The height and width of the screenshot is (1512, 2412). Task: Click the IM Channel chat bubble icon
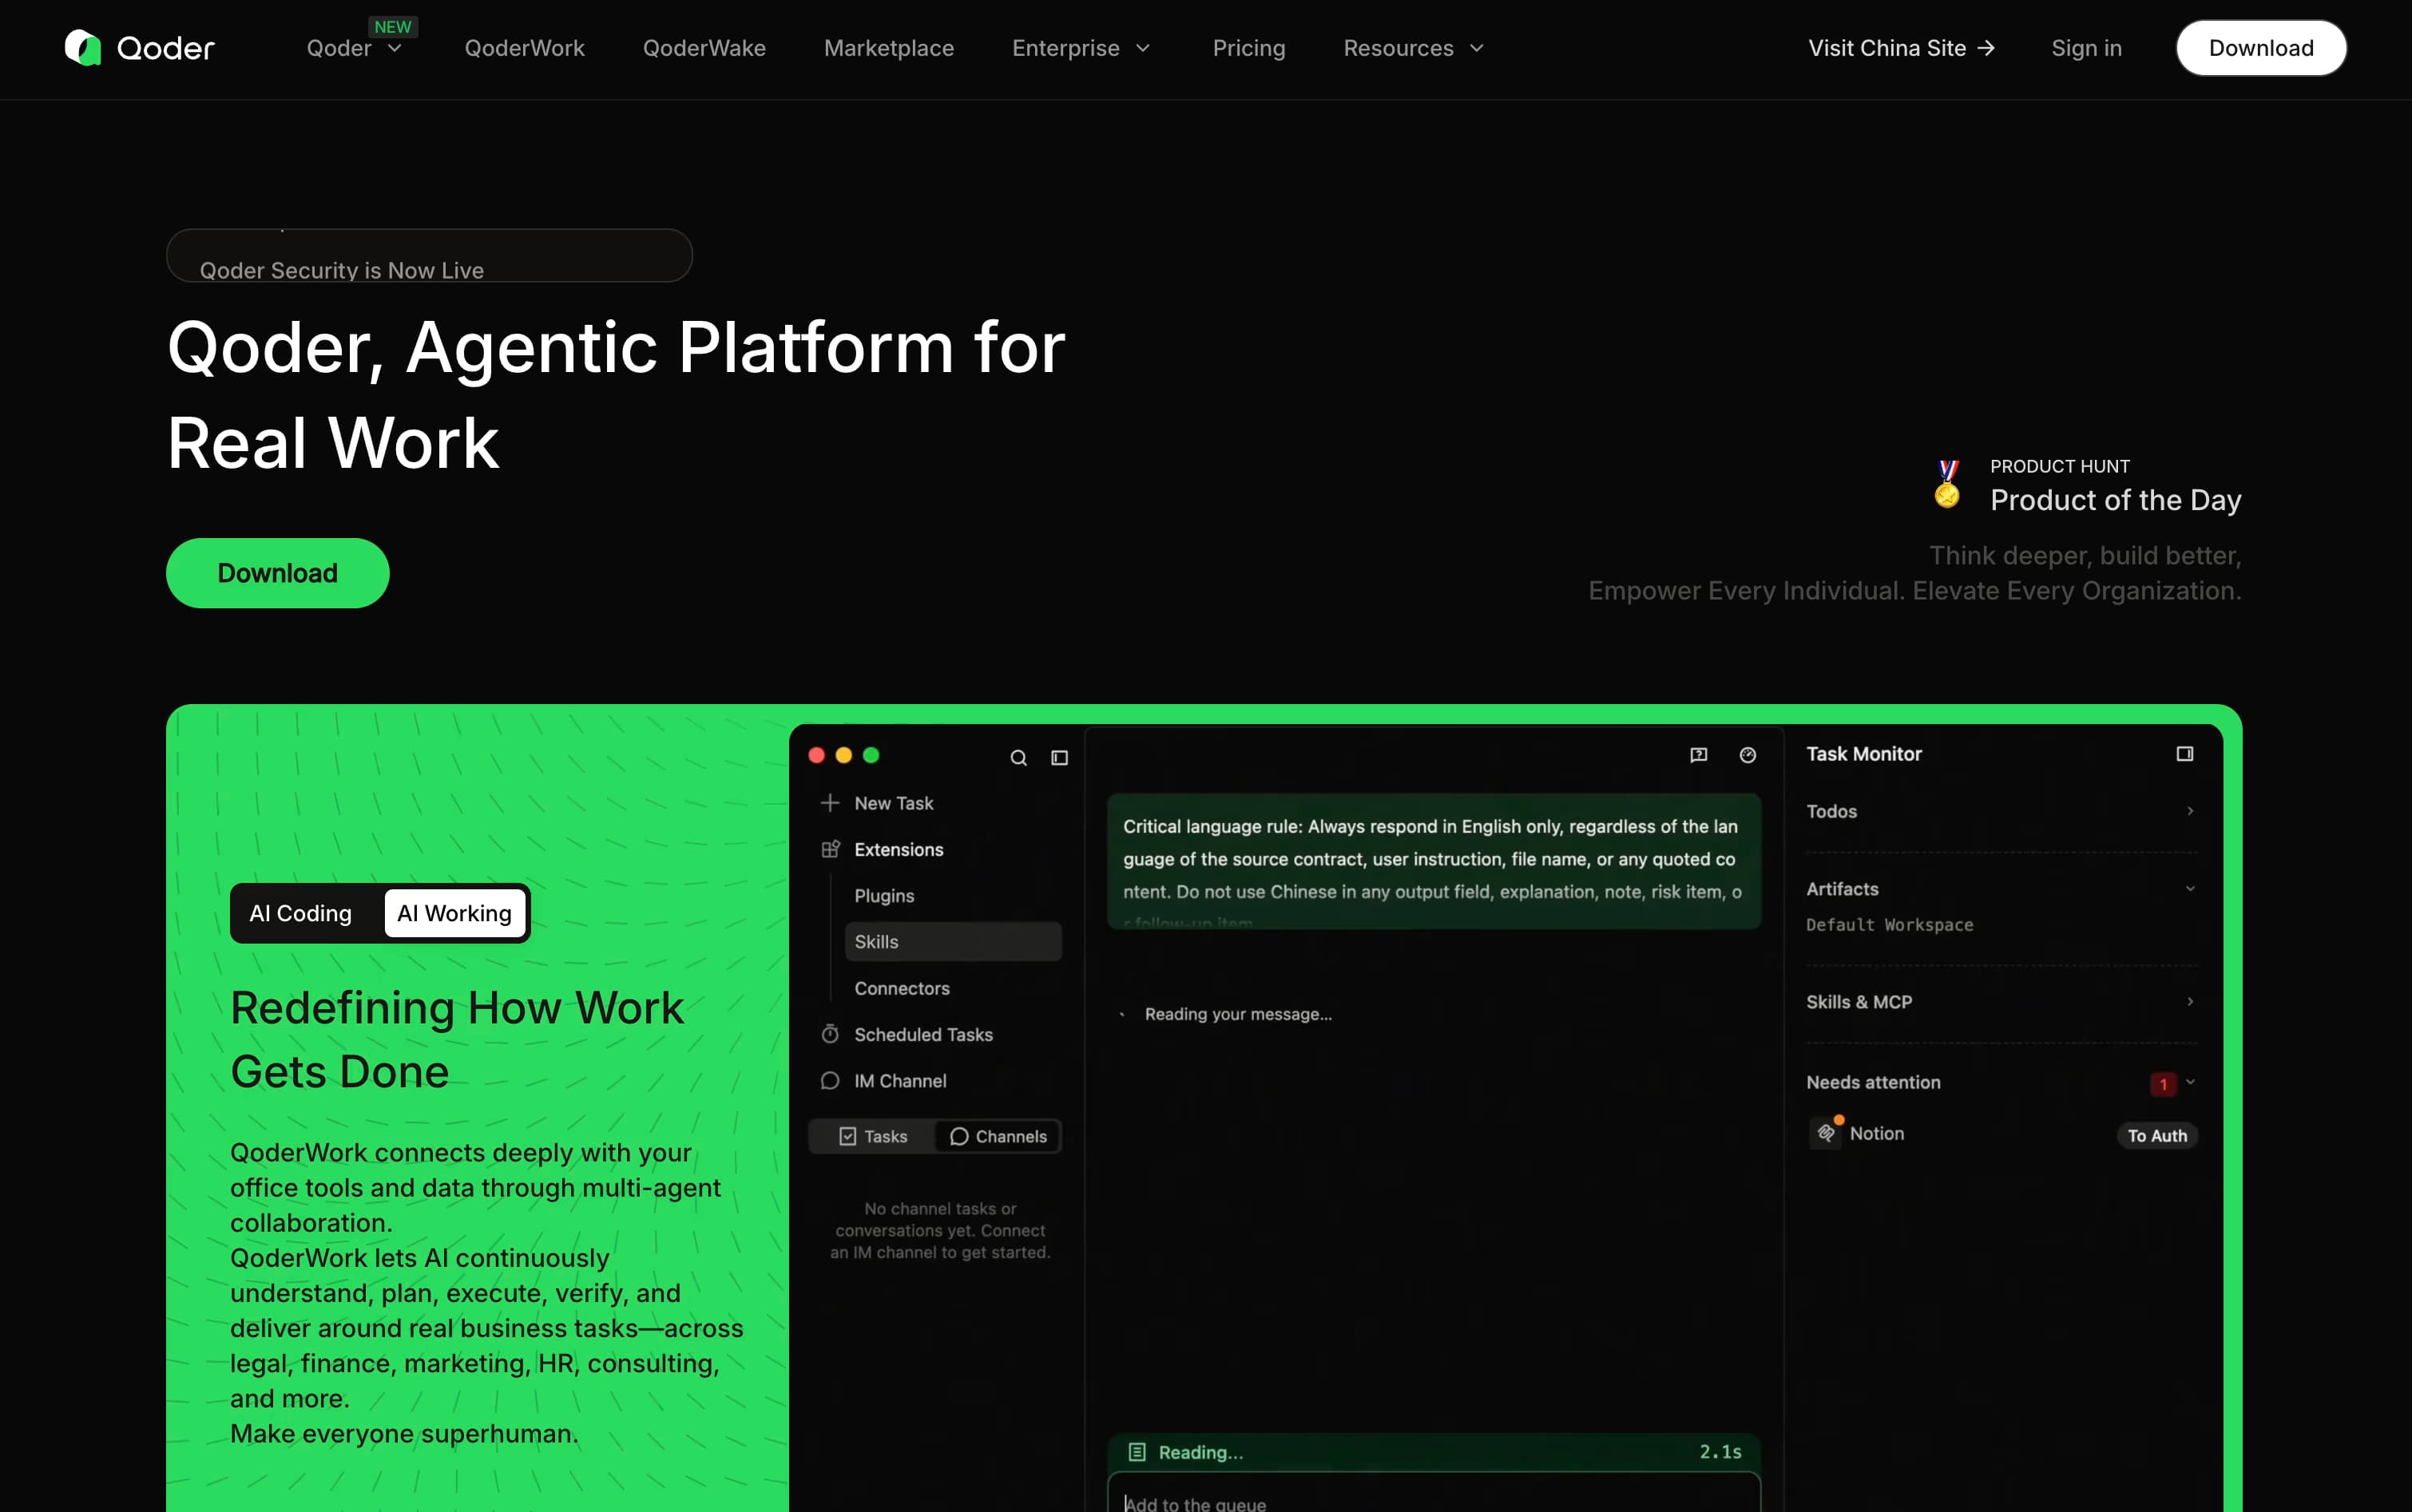(831, 1081)
